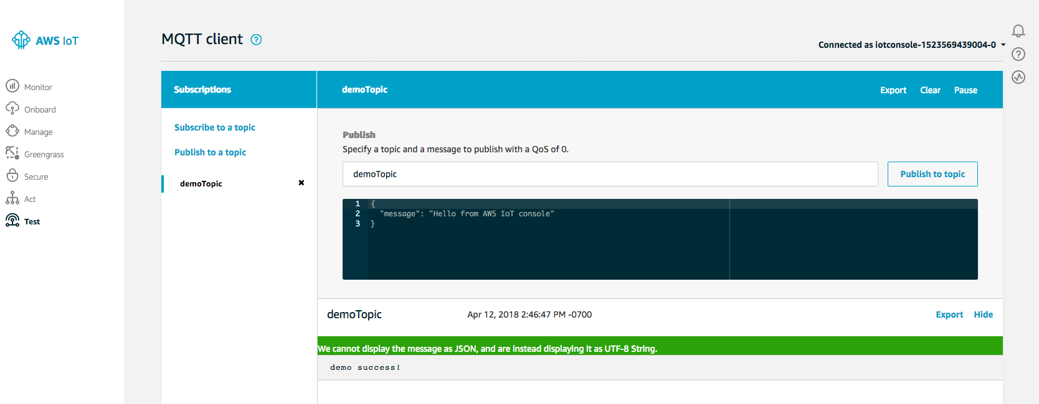Open the Secure shield icon
This screenshot has width=1039, height=404.
[x=12, y=175]
